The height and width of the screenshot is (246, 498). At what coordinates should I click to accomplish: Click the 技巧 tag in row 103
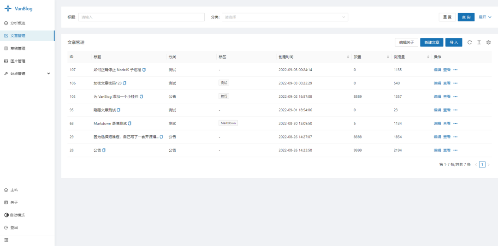(224, 96)
